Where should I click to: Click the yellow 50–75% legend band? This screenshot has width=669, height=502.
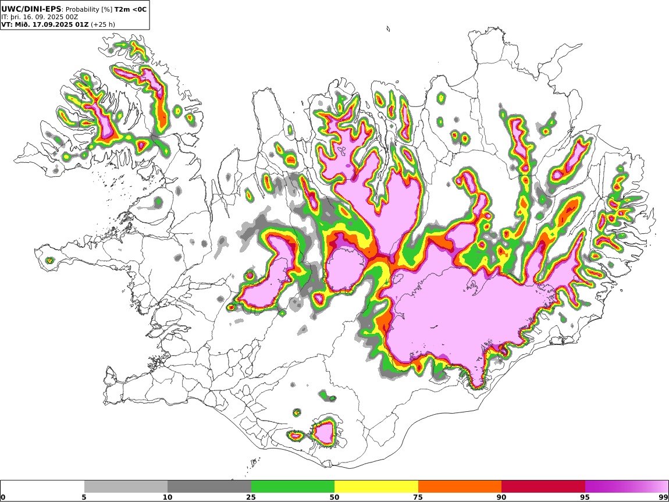click(376, 486)
